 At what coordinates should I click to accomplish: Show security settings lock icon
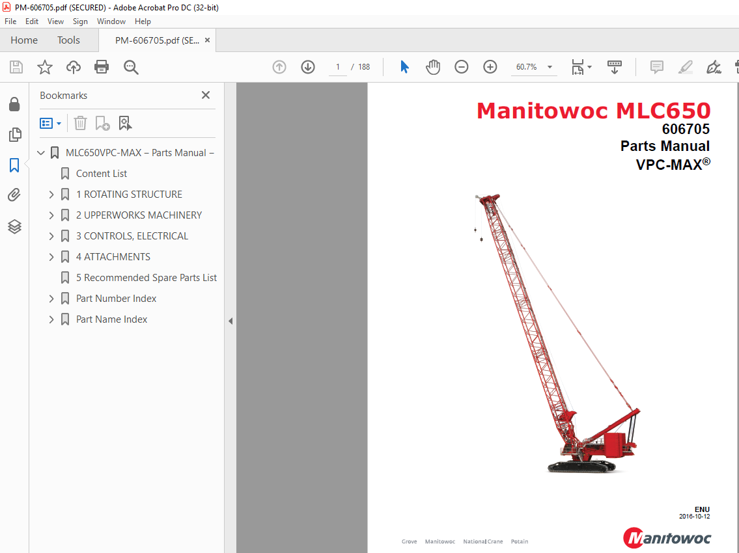(14, 104)
